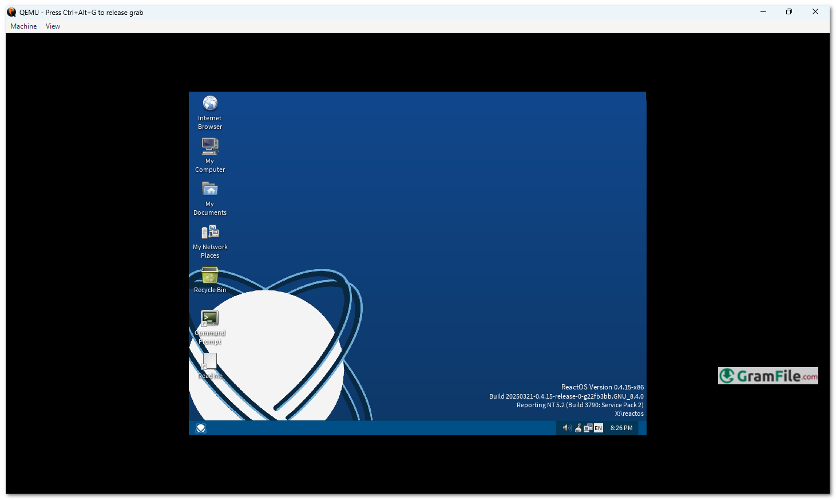Open the ReactOS Start menu button

click(201, 428)
